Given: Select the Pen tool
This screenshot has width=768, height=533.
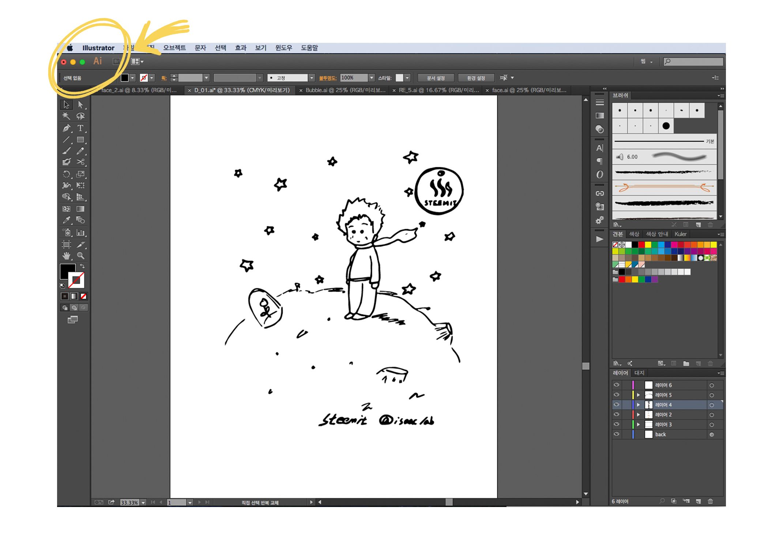Looking at the screenshot, I should coord(66,128).
